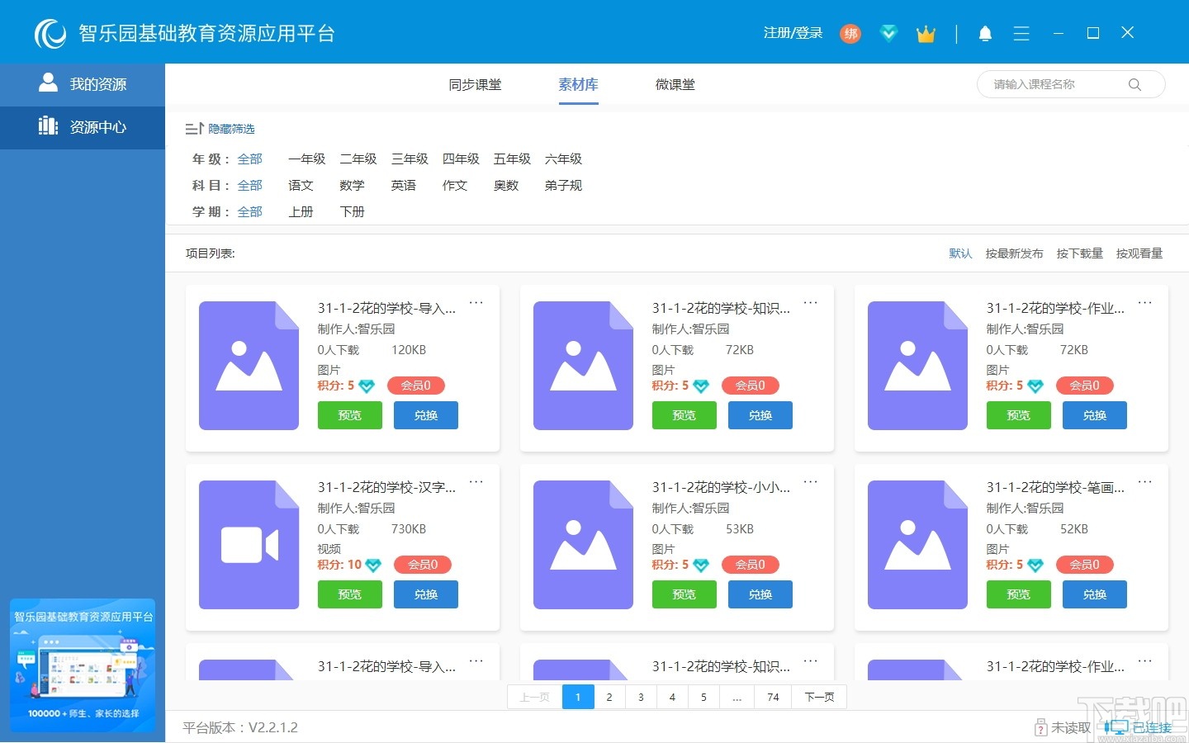Filter by 上册 semester
The height and width of the screenshot is (743, 1189).
point(301,211)
